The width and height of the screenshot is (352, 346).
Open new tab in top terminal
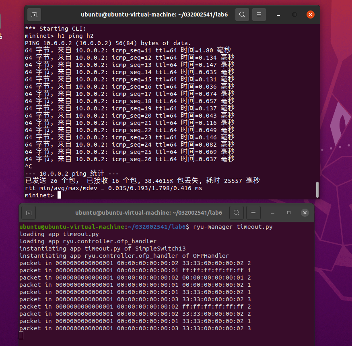pyautogui.click(x=34, y=15)
